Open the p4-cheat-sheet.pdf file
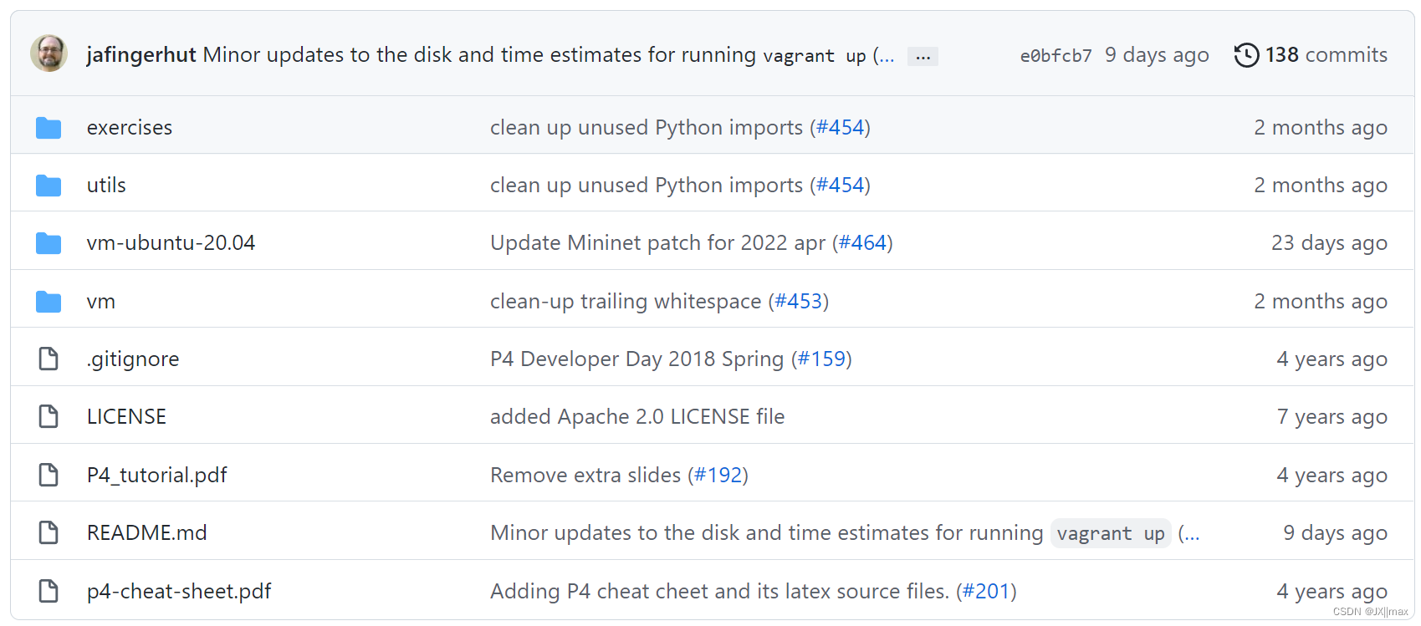 [179, 592]
